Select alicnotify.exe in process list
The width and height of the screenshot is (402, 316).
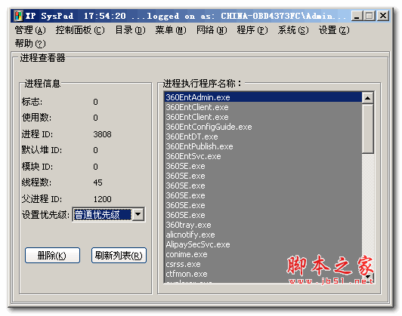[x=263, y=235]
